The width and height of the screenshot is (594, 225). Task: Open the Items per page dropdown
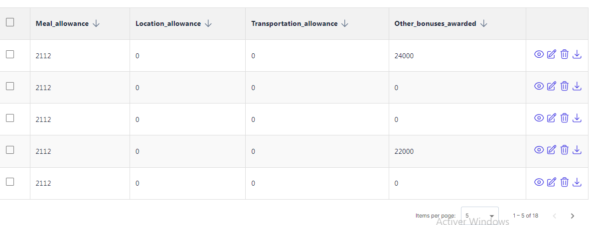tap(479, 216)
